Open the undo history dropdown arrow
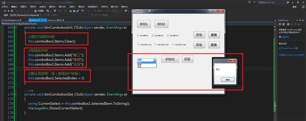Viewport: 306px width, 121px height. point(85,11)
